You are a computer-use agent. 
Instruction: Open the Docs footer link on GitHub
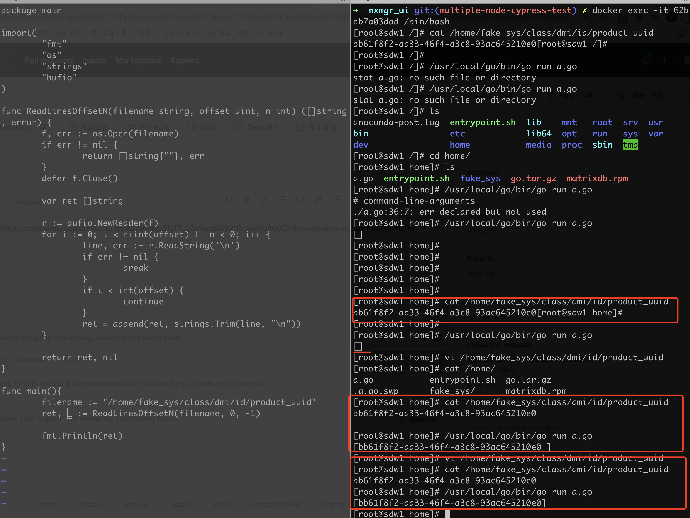[x=221, y=504]
